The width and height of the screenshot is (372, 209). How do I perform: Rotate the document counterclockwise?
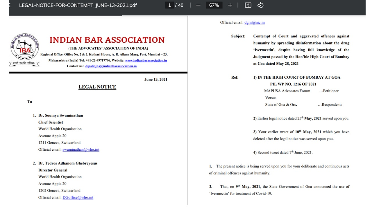260,5
